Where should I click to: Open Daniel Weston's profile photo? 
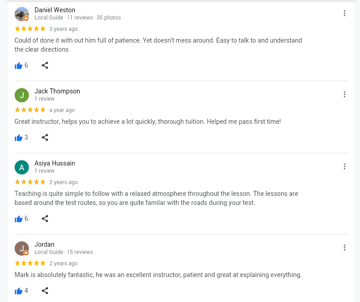(22, 14)
